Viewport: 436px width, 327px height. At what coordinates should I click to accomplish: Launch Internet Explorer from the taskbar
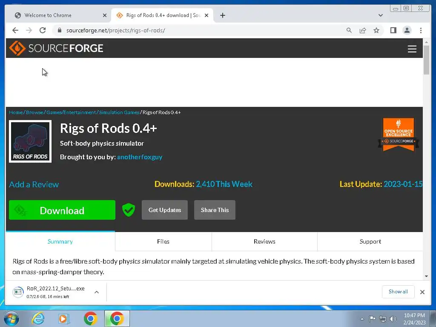38,318
